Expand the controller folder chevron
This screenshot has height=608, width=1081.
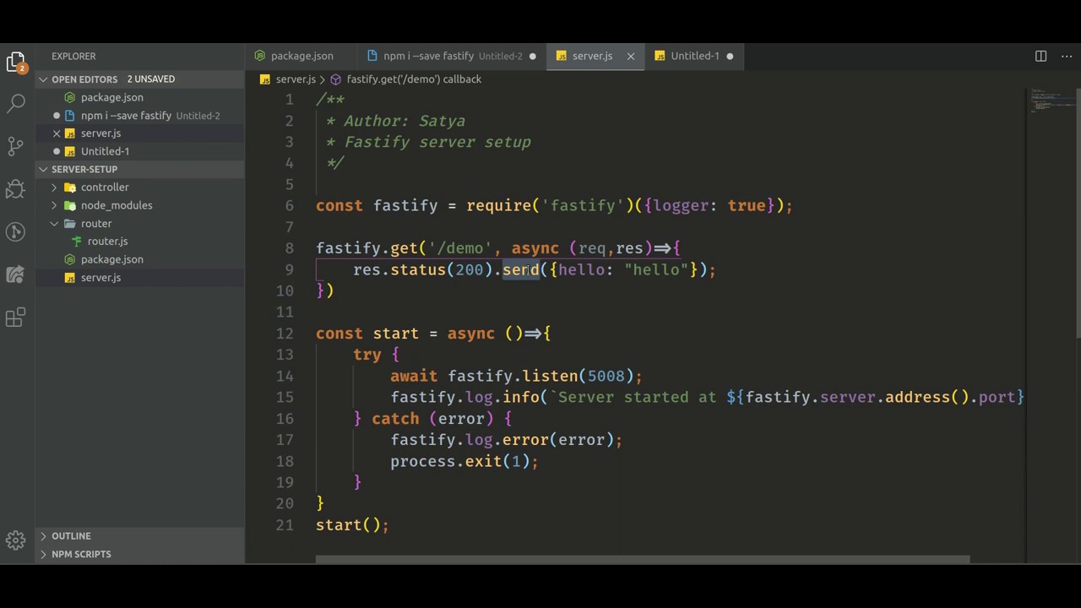55,187
